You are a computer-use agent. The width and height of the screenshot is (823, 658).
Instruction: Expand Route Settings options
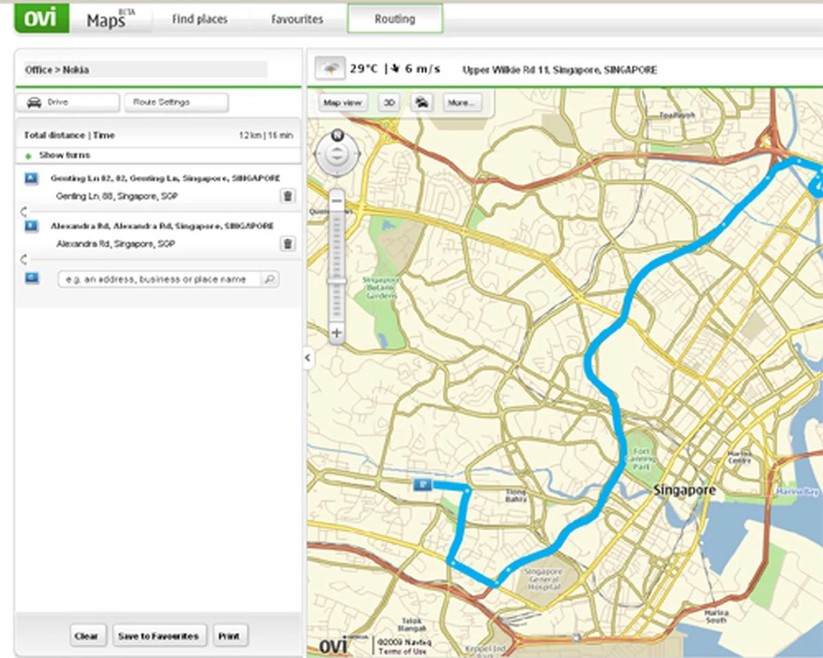pos(176,102)
